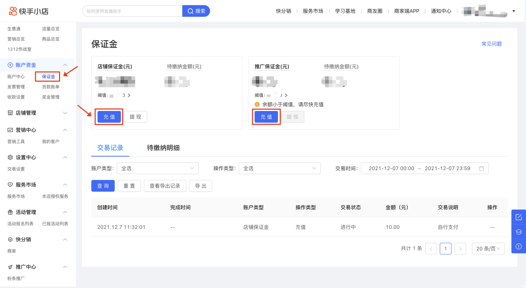Click the info icon on right floating bar

(519, 246)
